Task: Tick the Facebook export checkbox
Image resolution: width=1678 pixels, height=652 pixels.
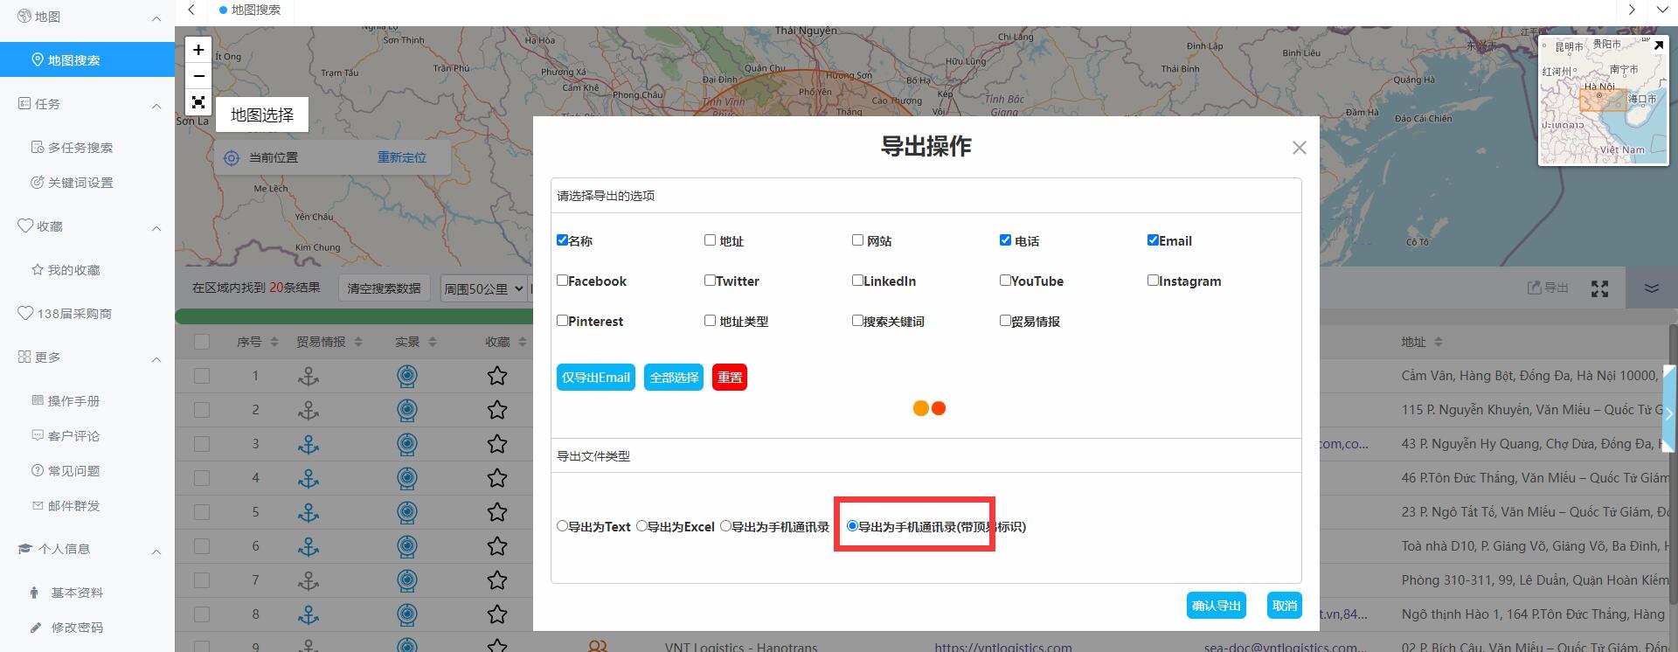Action: point(563,281)
